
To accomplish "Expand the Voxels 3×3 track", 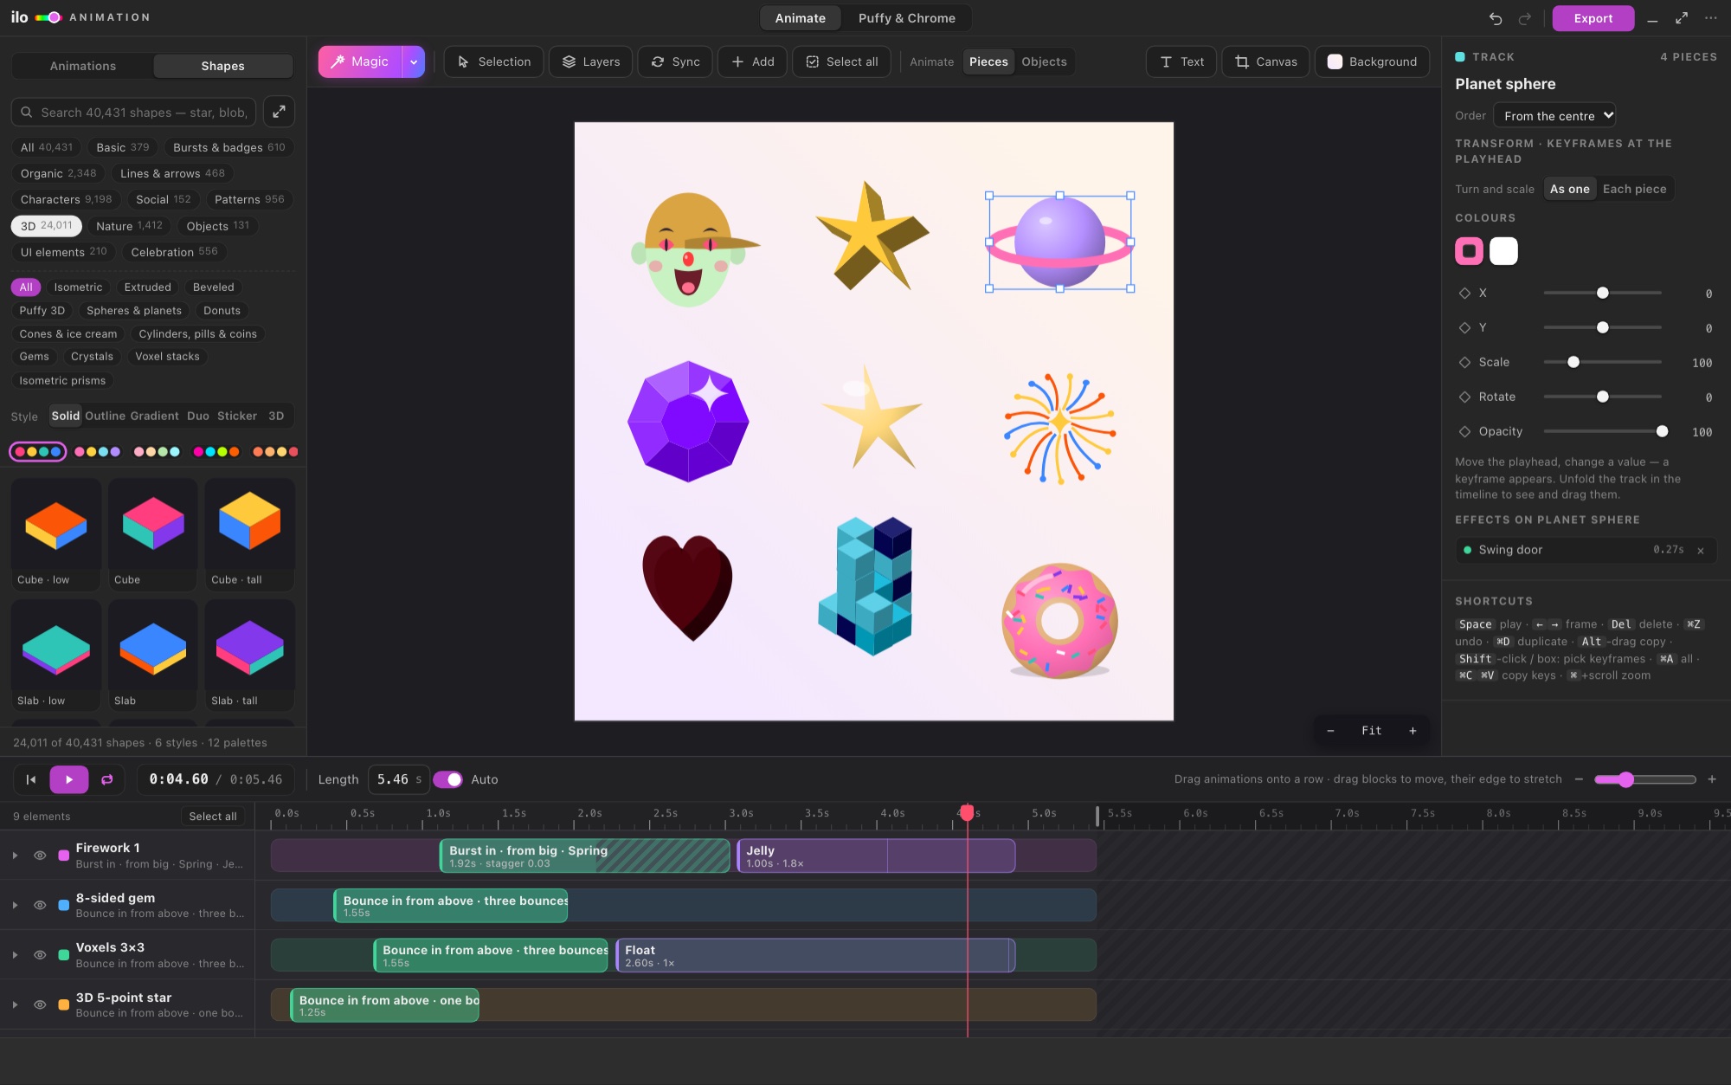I will [x=15, y=955].
